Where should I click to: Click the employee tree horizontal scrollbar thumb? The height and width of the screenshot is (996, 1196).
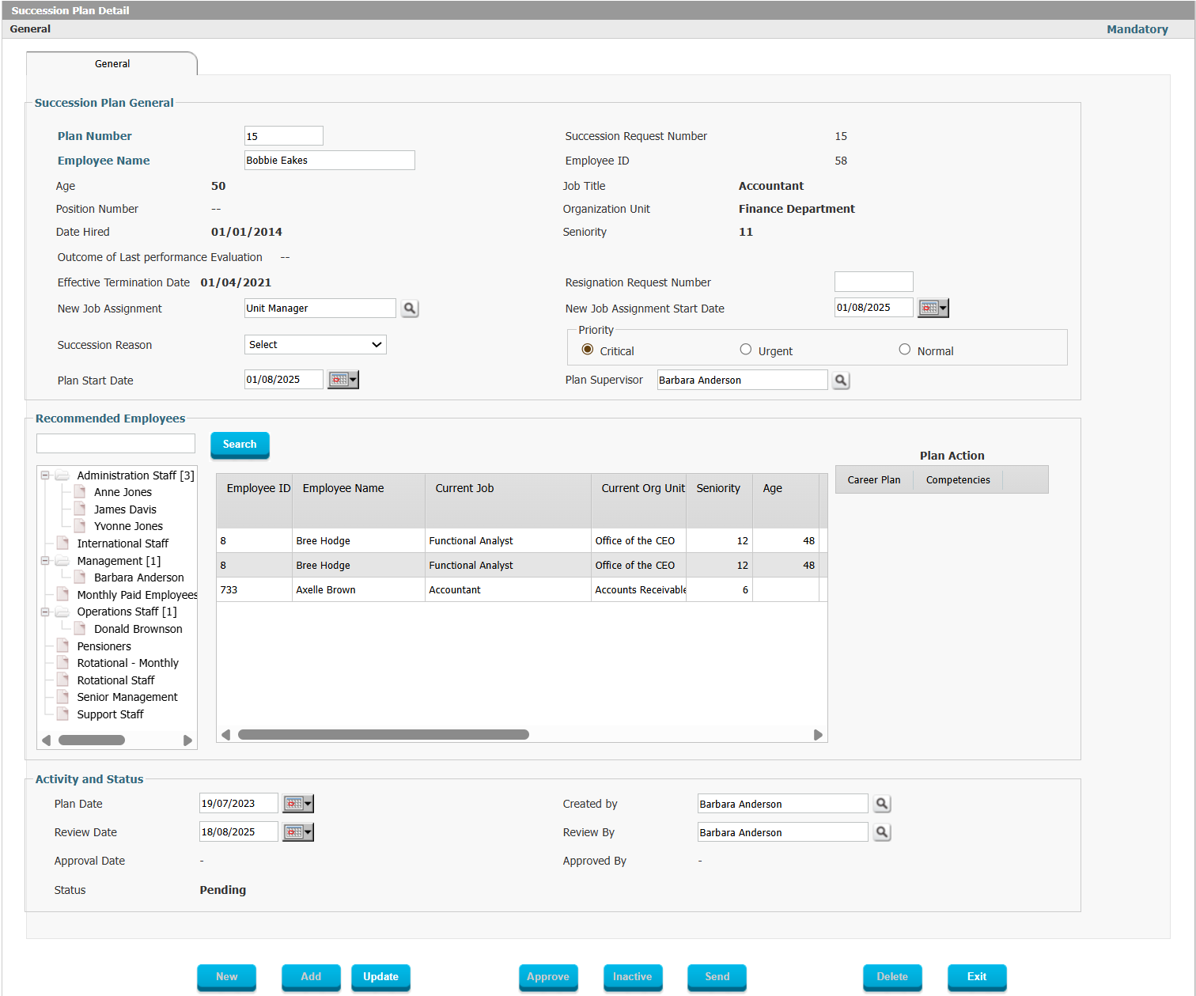click(x=92, y=740)
